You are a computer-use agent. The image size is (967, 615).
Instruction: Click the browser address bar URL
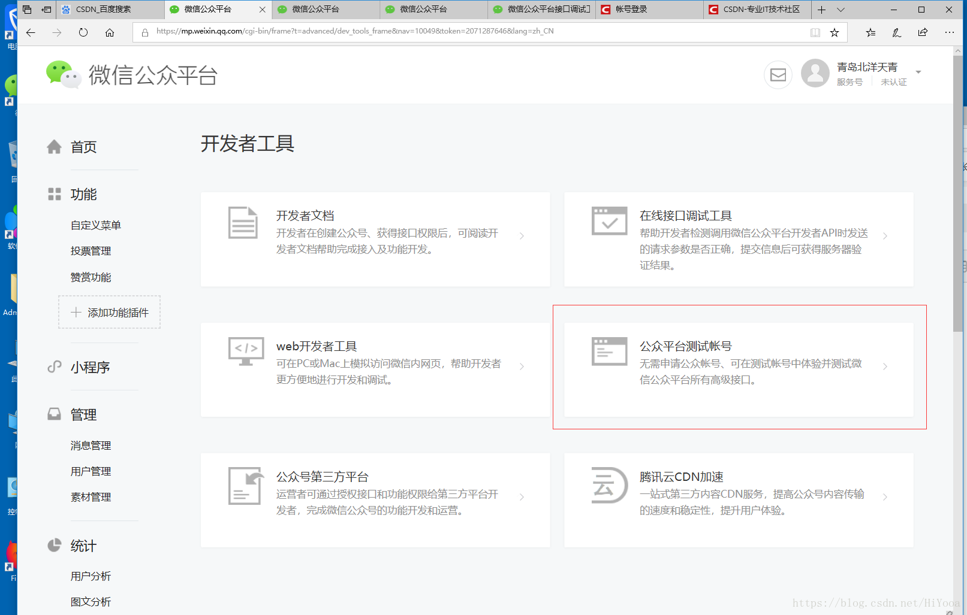coord(355,31)
